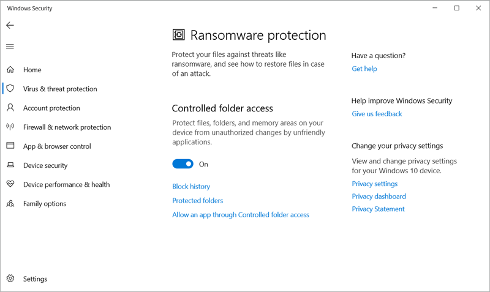
Task: Open the Block history link
Action: (x=191, y=187)
